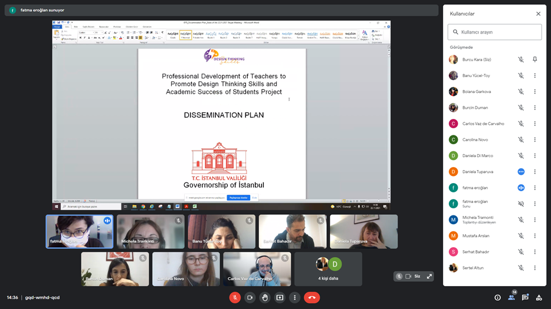Click the Word text highlight color swatch

click(114, 38)
